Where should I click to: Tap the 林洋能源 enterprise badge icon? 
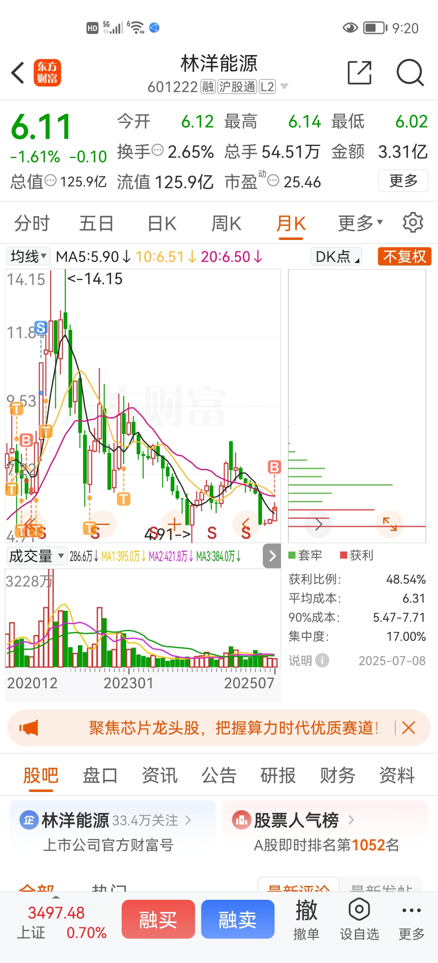tap(29, 820)
